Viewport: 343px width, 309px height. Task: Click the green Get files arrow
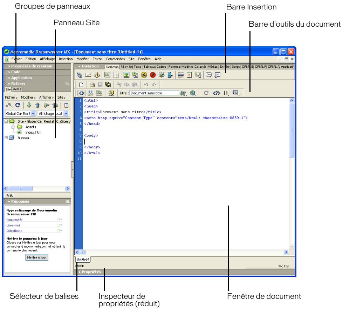click(29, 105)
